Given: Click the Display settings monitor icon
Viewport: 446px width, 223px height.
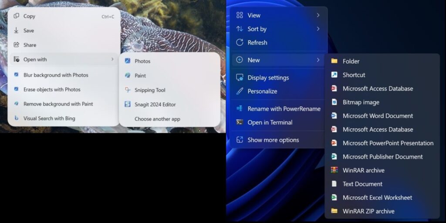Looking at the screenshot, I should click(x=240, y=78).
